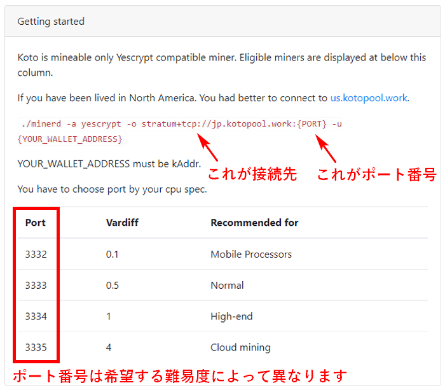The width and height of the screenshot is (445, 390).
Task: Click vardiff value 1 in High-end row
Action: (109, 316)
